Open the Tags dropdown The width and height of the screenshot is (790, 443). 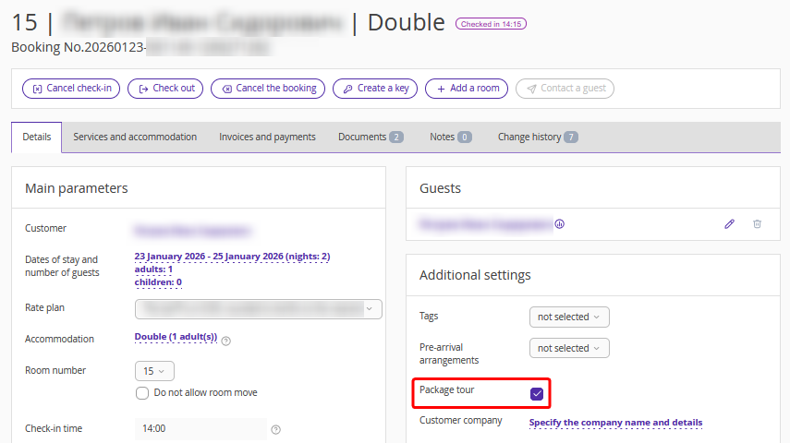[569, 317]
